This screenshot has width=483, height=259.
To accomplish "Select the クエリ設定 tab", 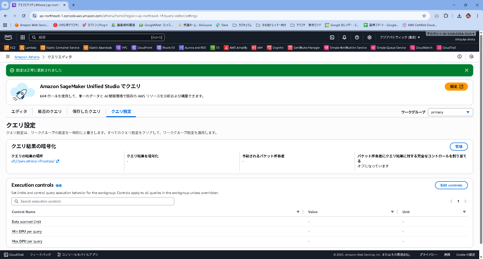I will (121, 111).
